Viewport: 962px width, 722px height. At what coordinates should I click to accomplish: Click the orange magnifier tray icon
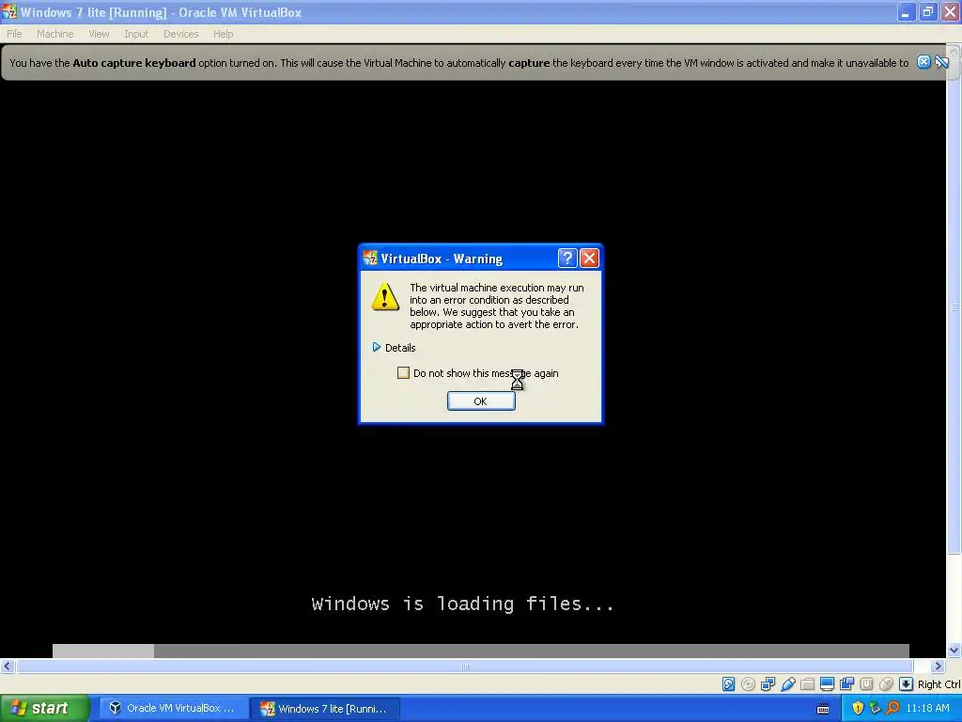click(x=892, y=708)
